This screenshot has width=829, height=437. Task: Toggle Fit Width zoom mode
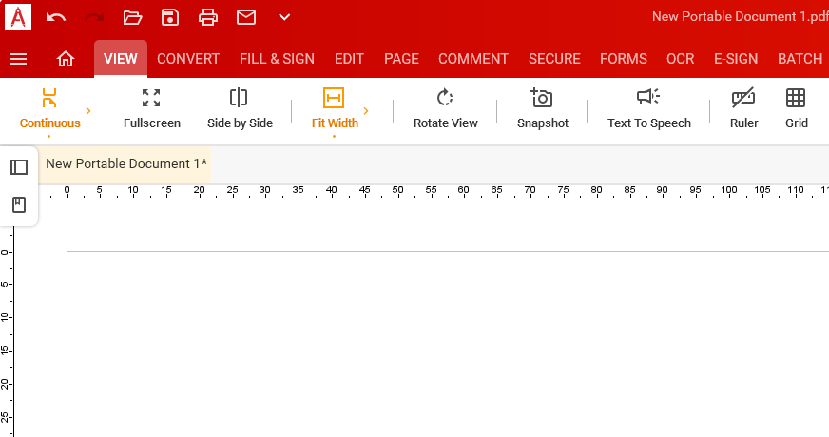click(x=335, y=109)
